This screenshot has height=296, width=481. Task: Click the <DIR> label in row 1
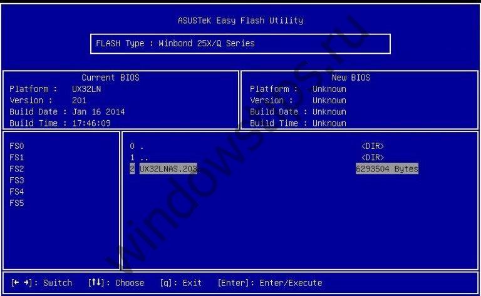[373, 158]
